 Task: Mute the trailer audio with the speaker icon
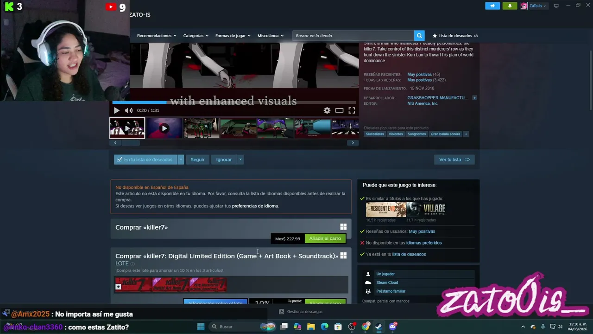tap(129, 110)
